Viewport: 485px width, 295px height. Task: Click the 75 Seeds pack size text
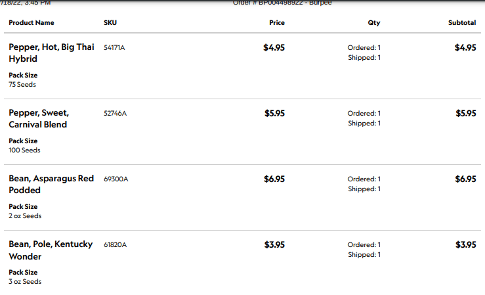click(22, 85)
